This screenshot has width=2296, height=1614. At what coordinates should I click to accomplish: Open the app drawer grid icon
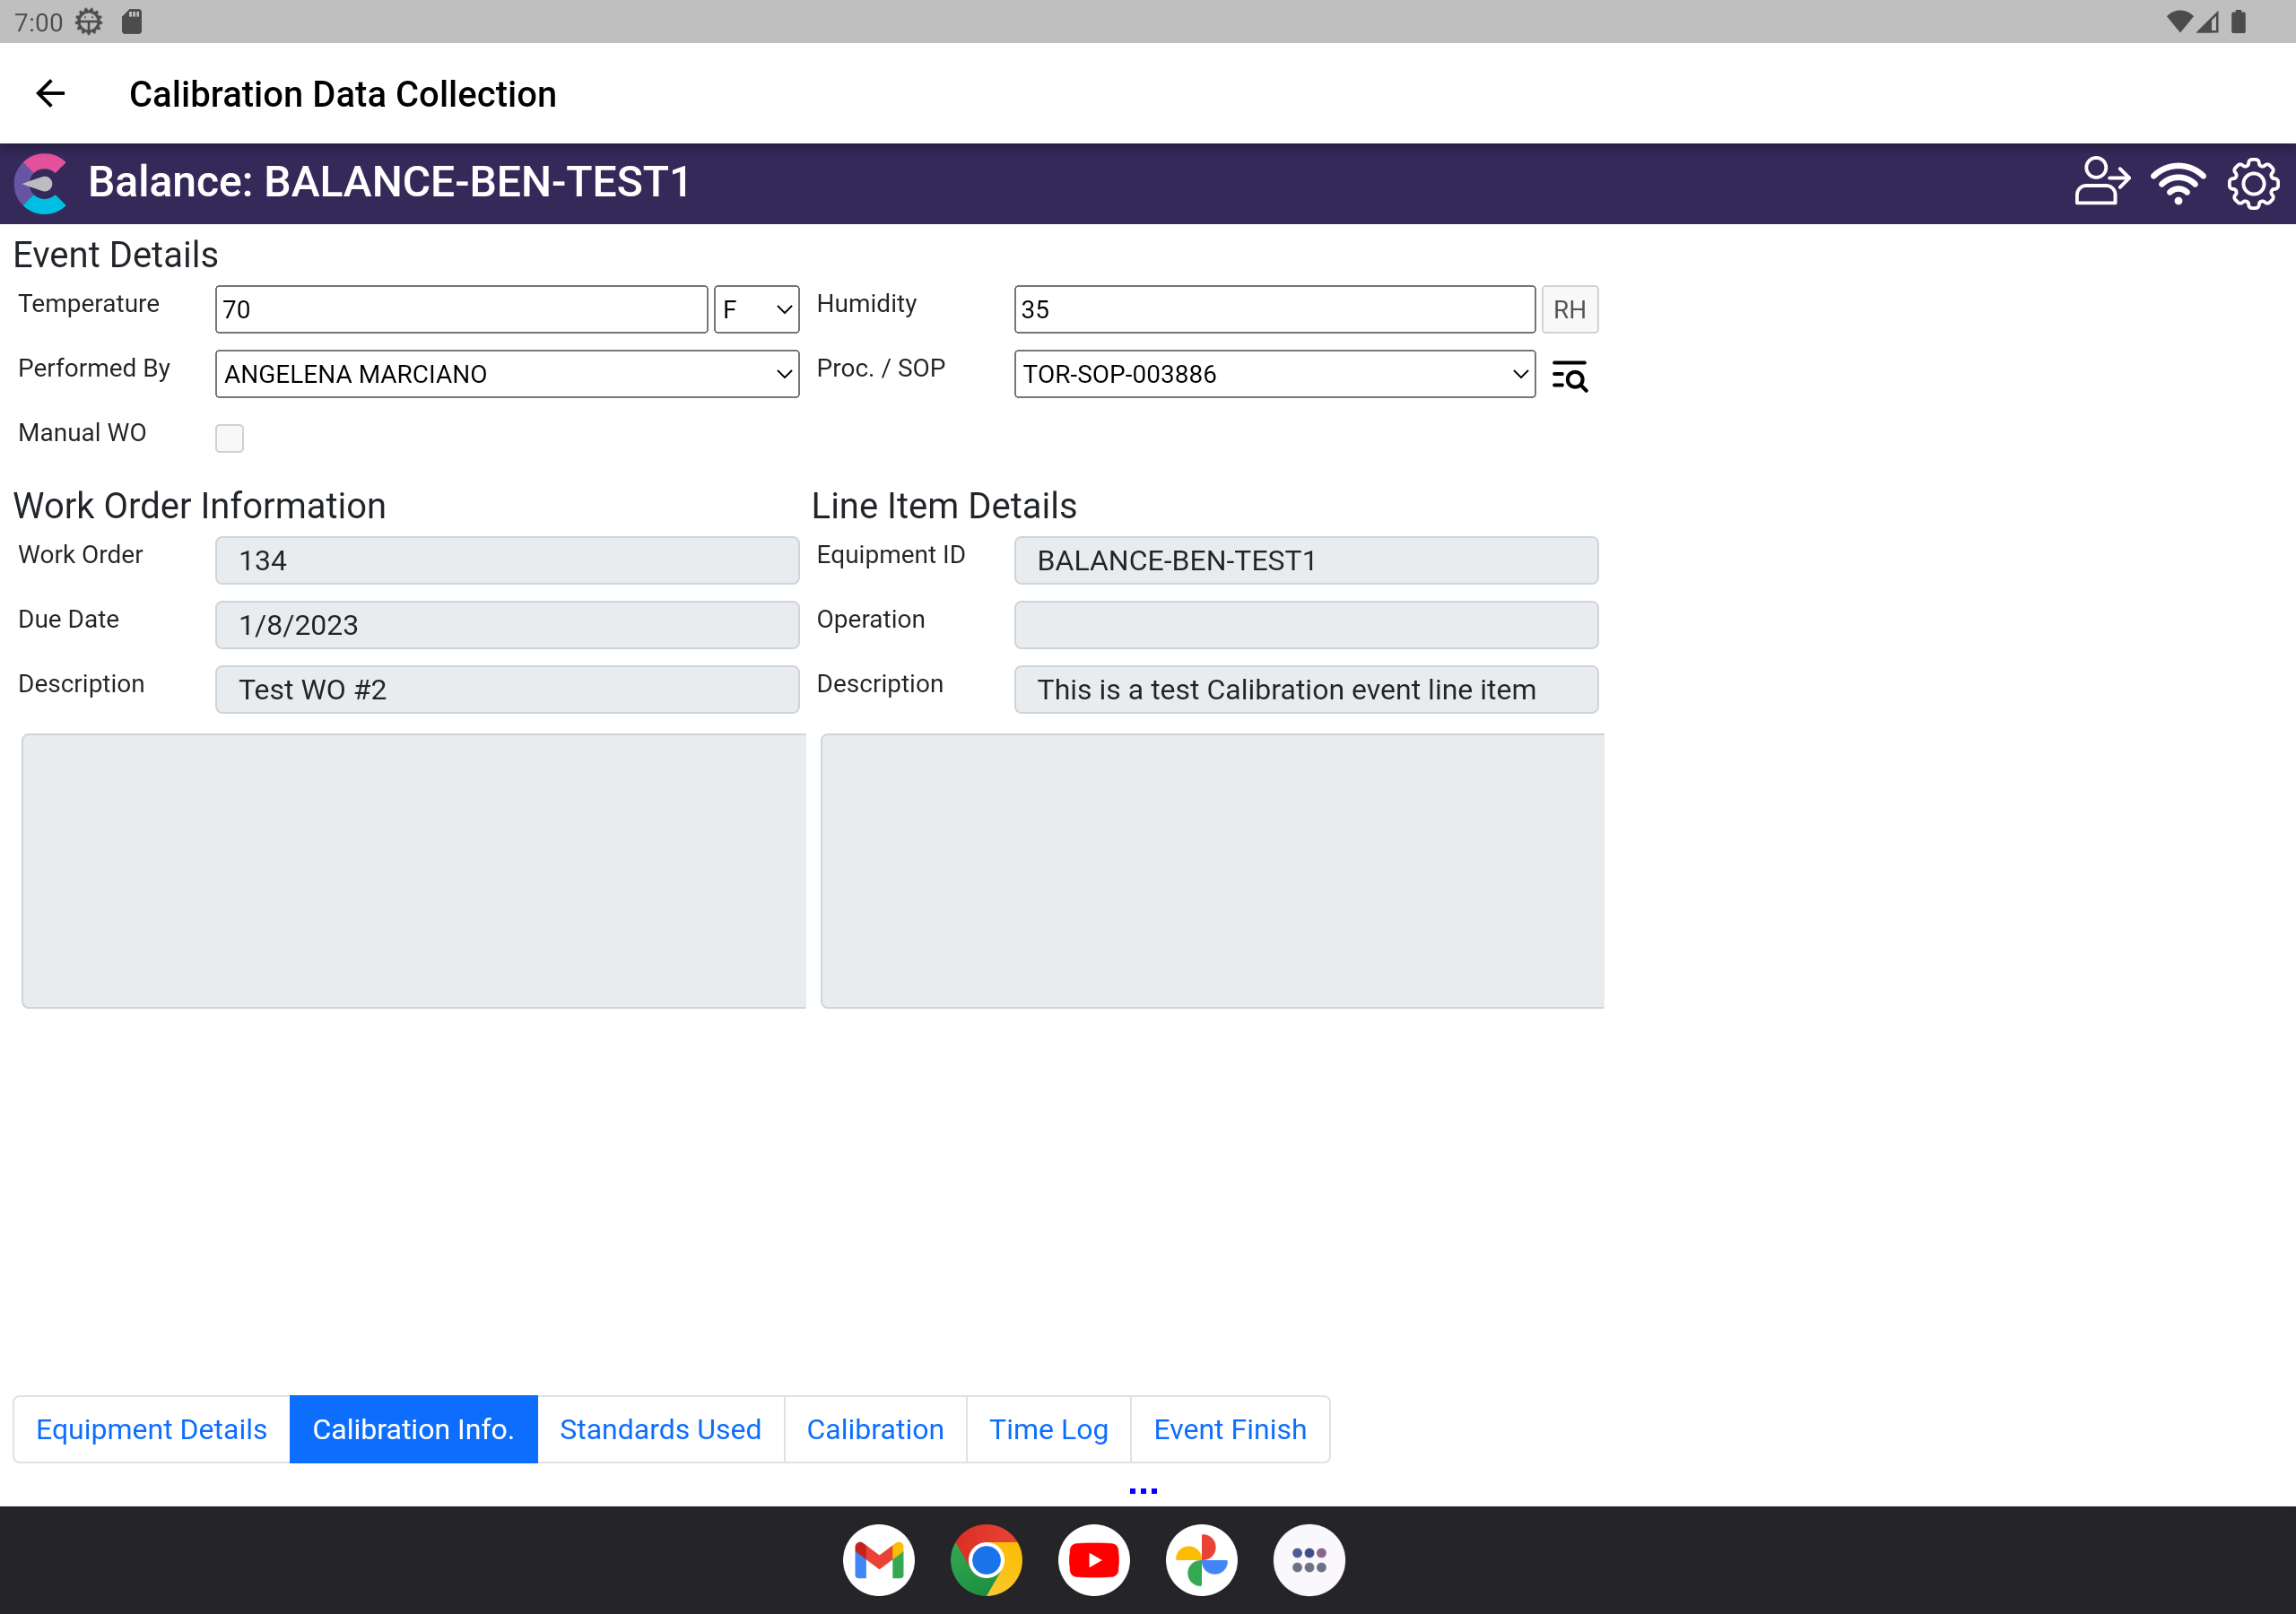pos(1308,1559)
